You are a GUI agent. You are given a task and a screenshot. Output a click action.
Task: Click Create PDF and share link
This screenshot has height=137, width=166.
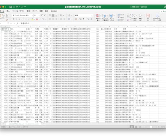[x=157, y=17]
